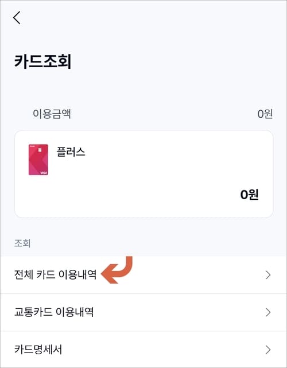Go back using the top-left arrow
This screenshot has height=368, width=287.
point(17,18)
